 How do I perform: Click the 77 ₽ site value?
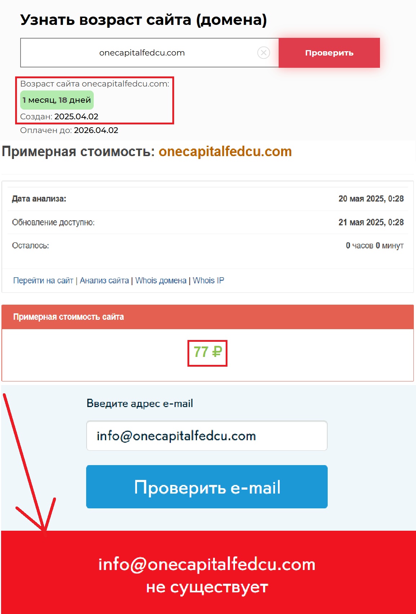coord(207,352)
